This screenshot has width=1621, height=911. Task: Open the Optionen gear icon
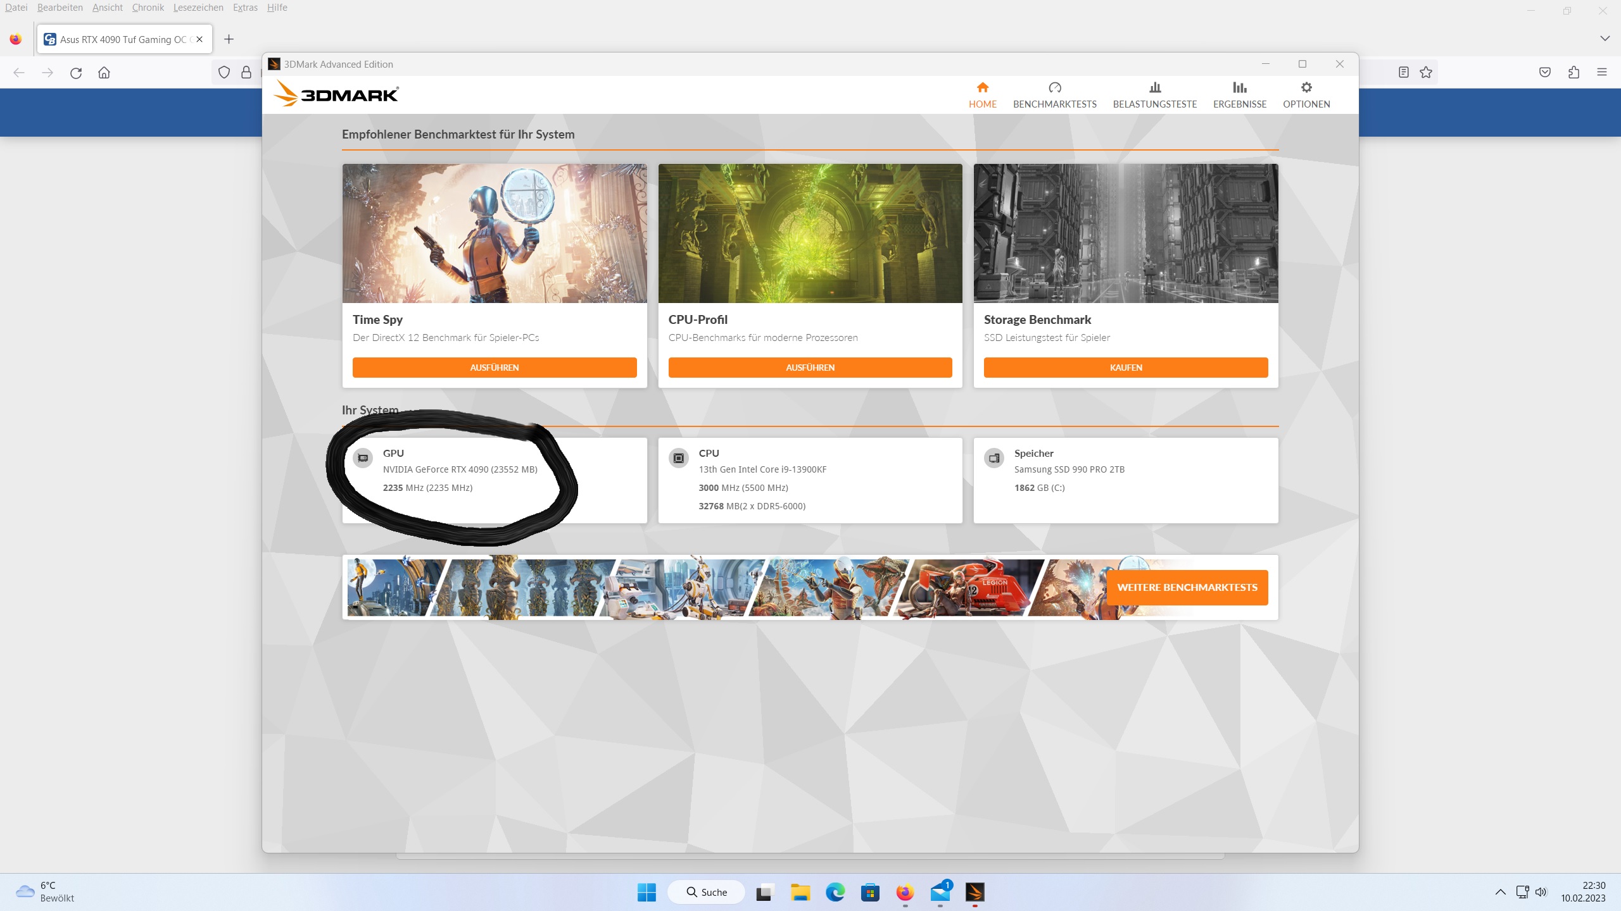[x=1306, y=88]
